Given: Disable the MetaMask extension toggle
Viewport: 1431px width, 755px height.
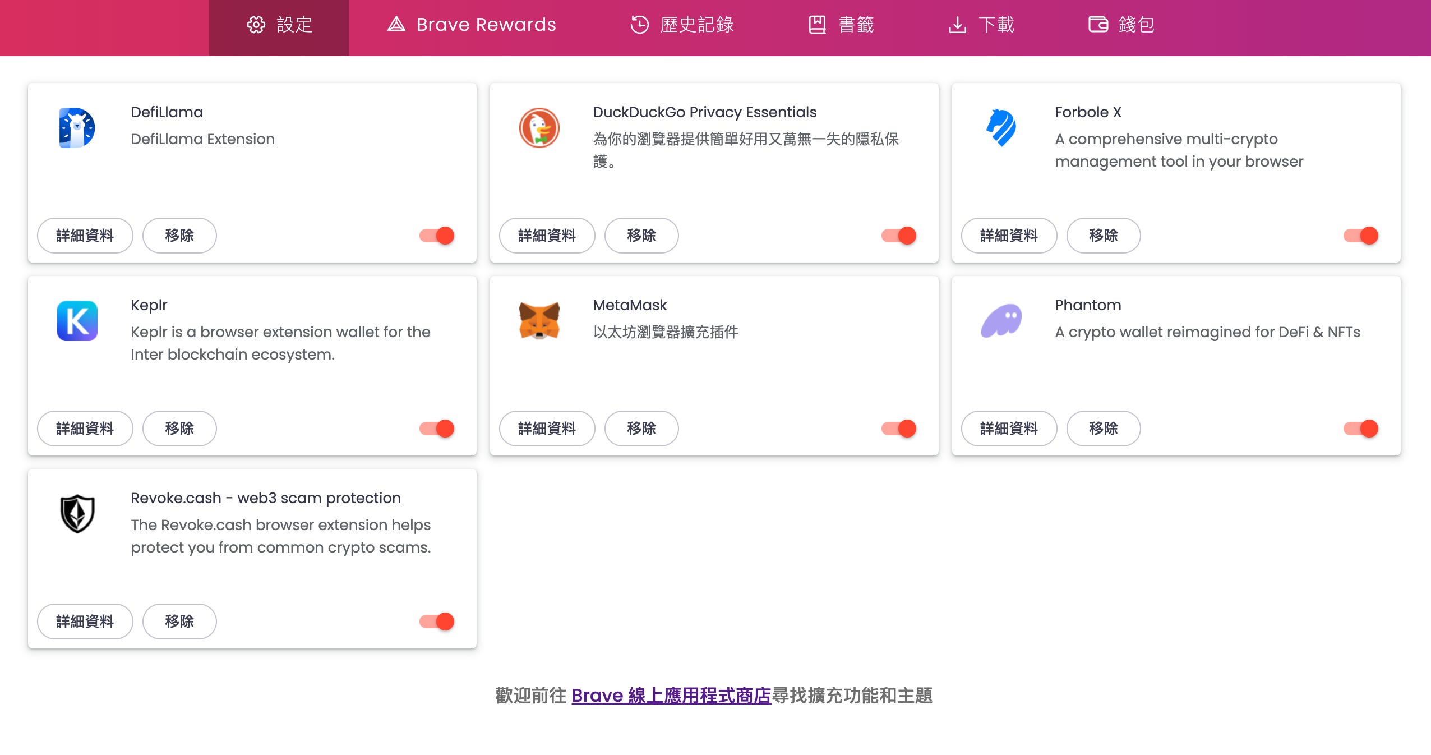Looking at the screenshot, I should click(898, 428).
